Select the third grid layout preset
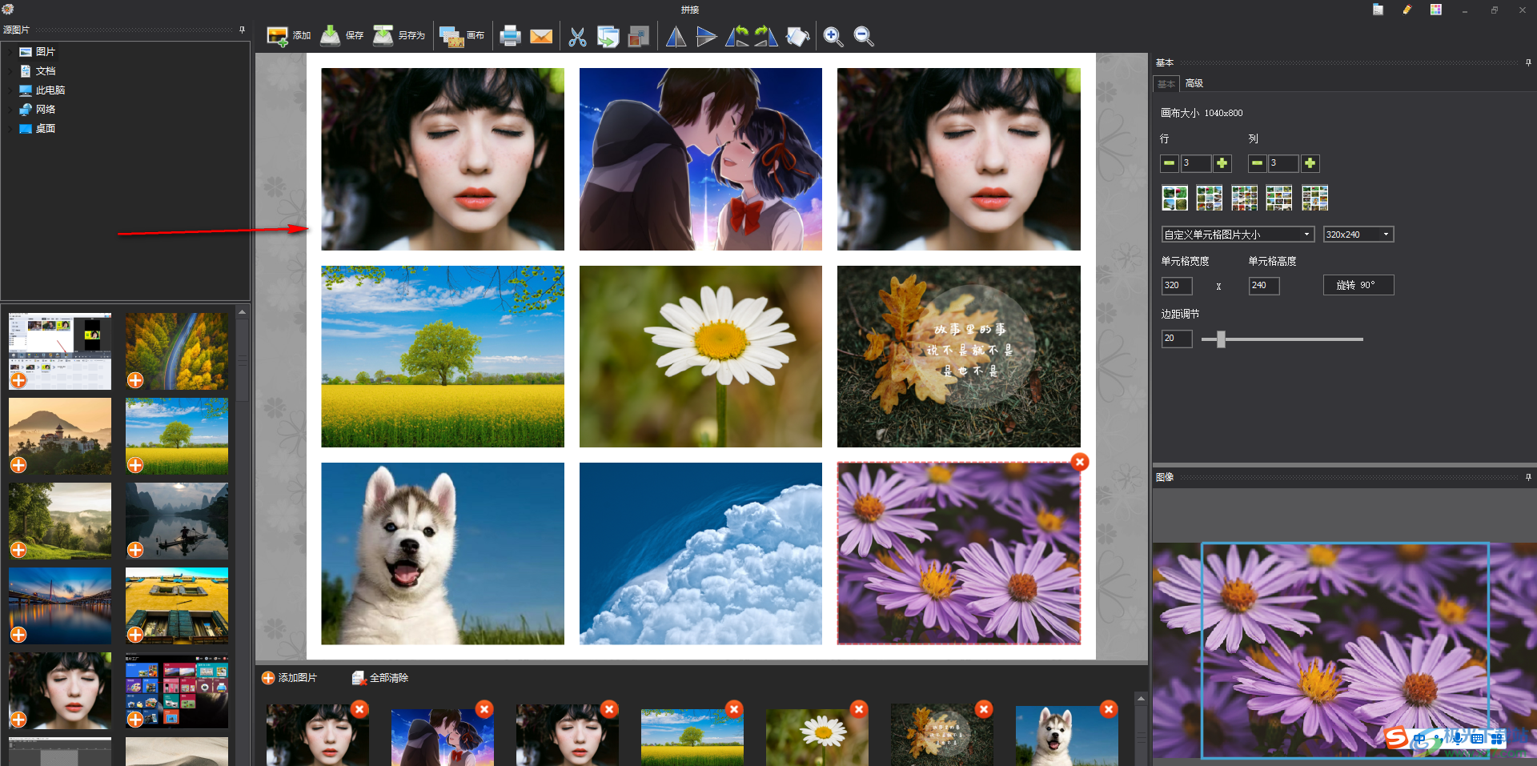Screen dimensions: 1537x766 pos(1244,198)
